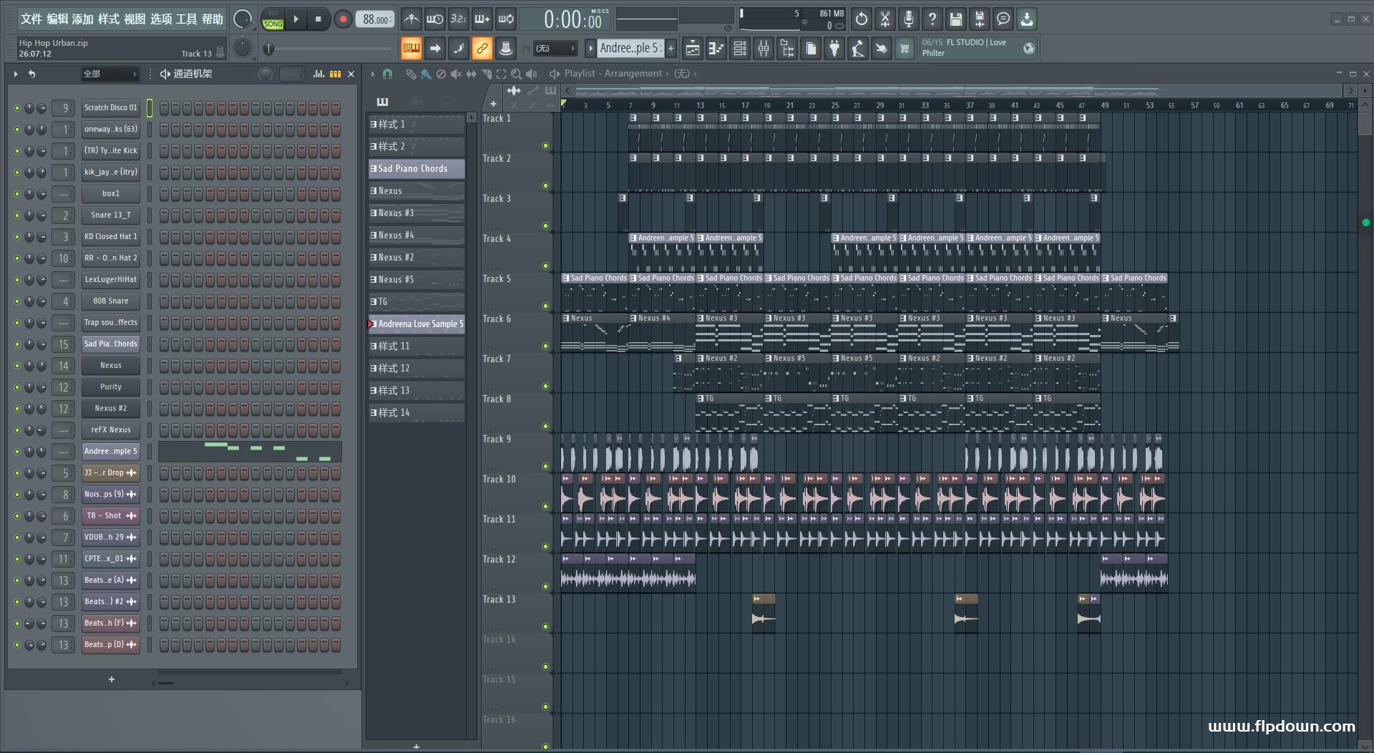Toggle loop recording icon
This screenshot has width=1374, height=753.
506,19
